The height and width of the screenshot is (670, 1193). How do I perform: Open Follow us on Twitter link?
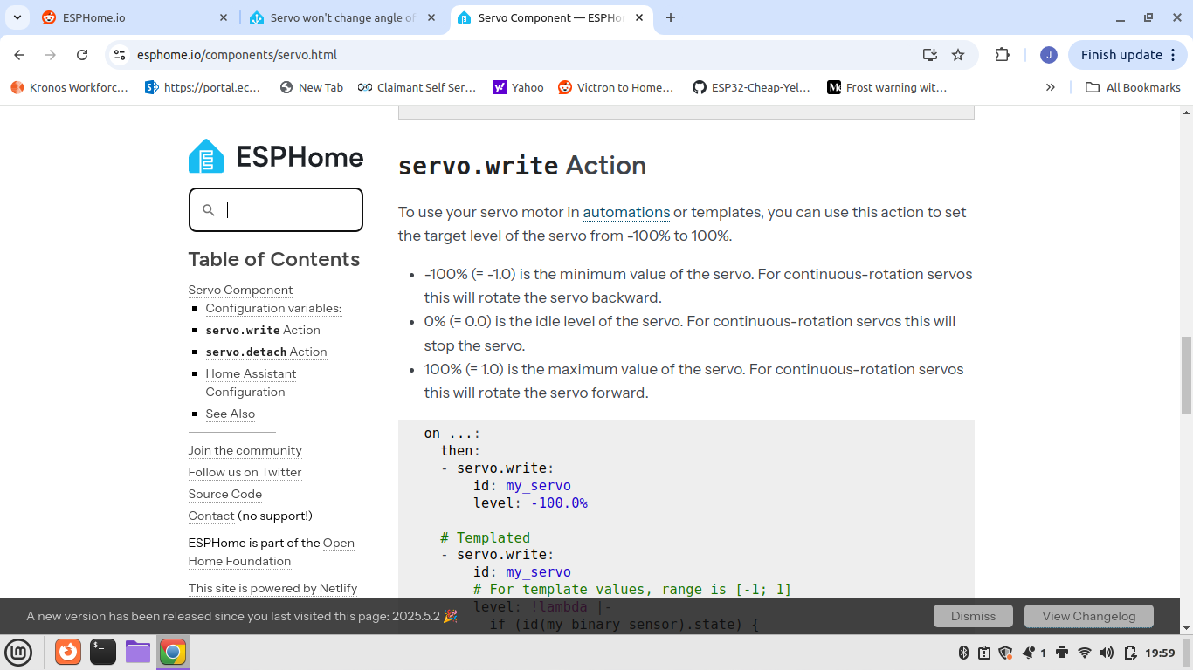pyautogui.click(x=245, y=472)
